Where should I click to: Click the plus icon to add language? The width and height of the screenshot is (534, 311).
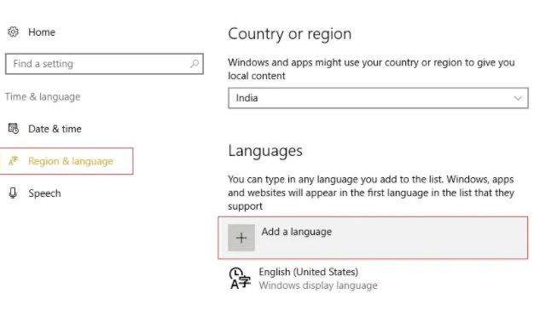[x=241, y=238]
